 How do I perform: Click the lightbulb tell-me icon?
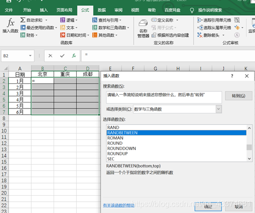[192, 10]
